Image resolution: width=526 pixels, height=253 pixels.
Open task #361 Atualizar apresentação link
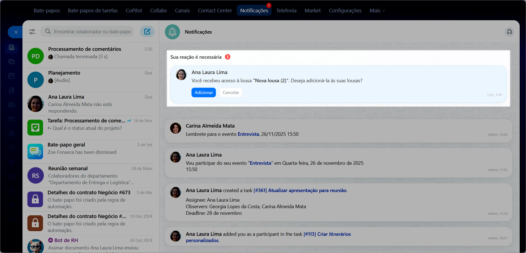[x=300, y=190]
